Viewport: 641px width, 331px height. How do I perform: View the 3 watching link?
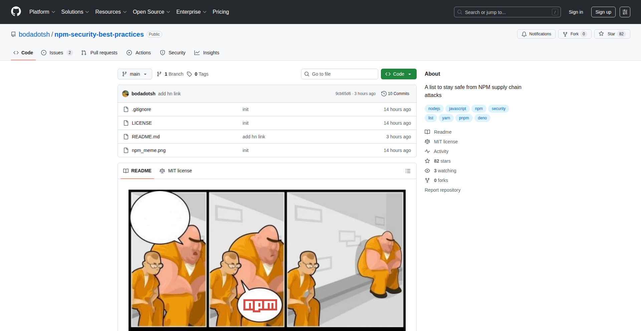(x=440, y=171)
